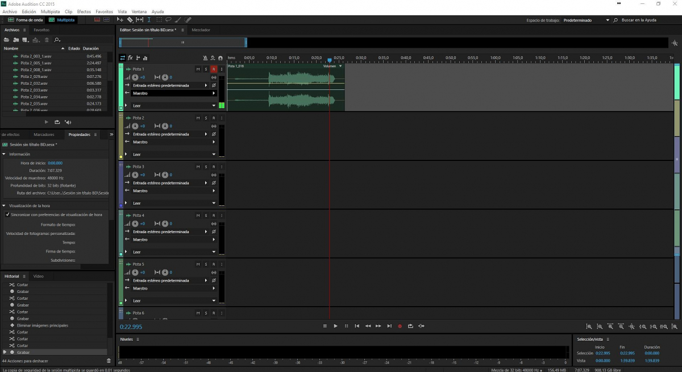The image size is (682, 372).
Task: Select Pista 2_029.wav in the file list
Action: 34,76
